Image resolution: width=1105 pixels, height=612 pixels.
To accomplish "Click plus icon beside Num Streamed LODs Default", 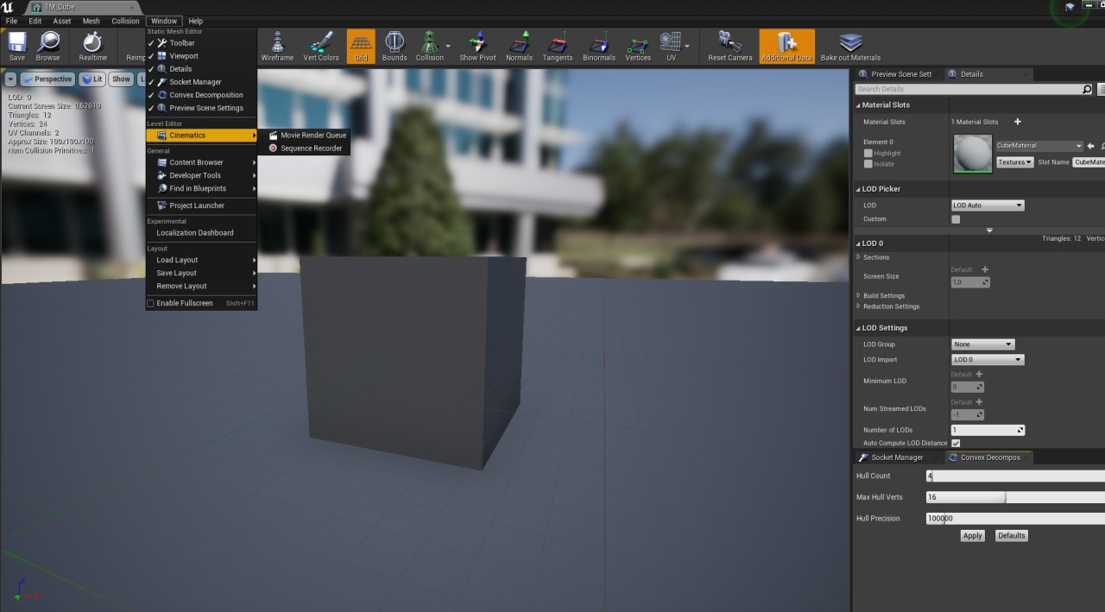I will coord(979,402).
